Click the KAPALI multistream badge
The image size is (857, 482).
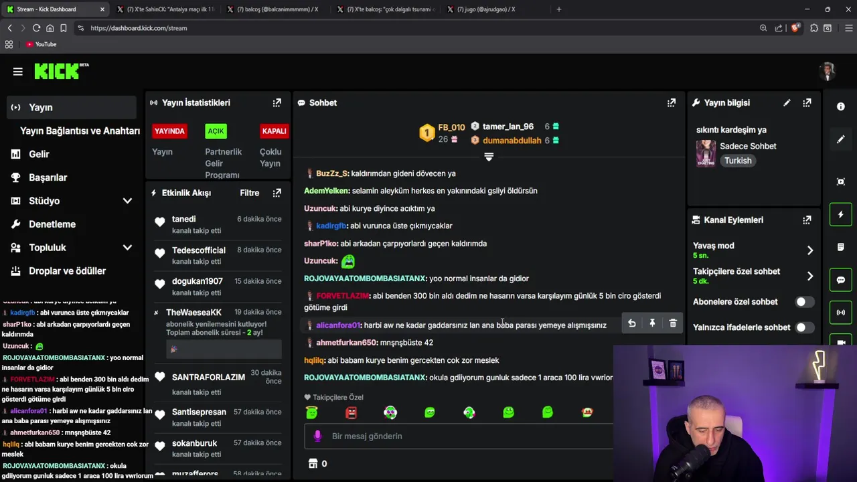[274, 131]
